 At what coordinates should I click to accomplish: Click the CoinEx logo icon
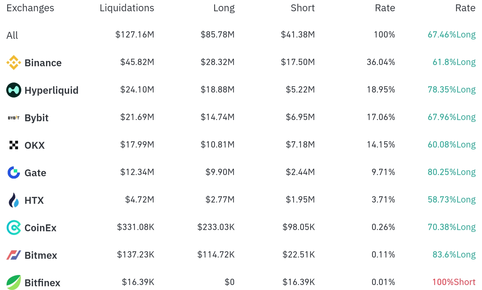tap(14, 227)
